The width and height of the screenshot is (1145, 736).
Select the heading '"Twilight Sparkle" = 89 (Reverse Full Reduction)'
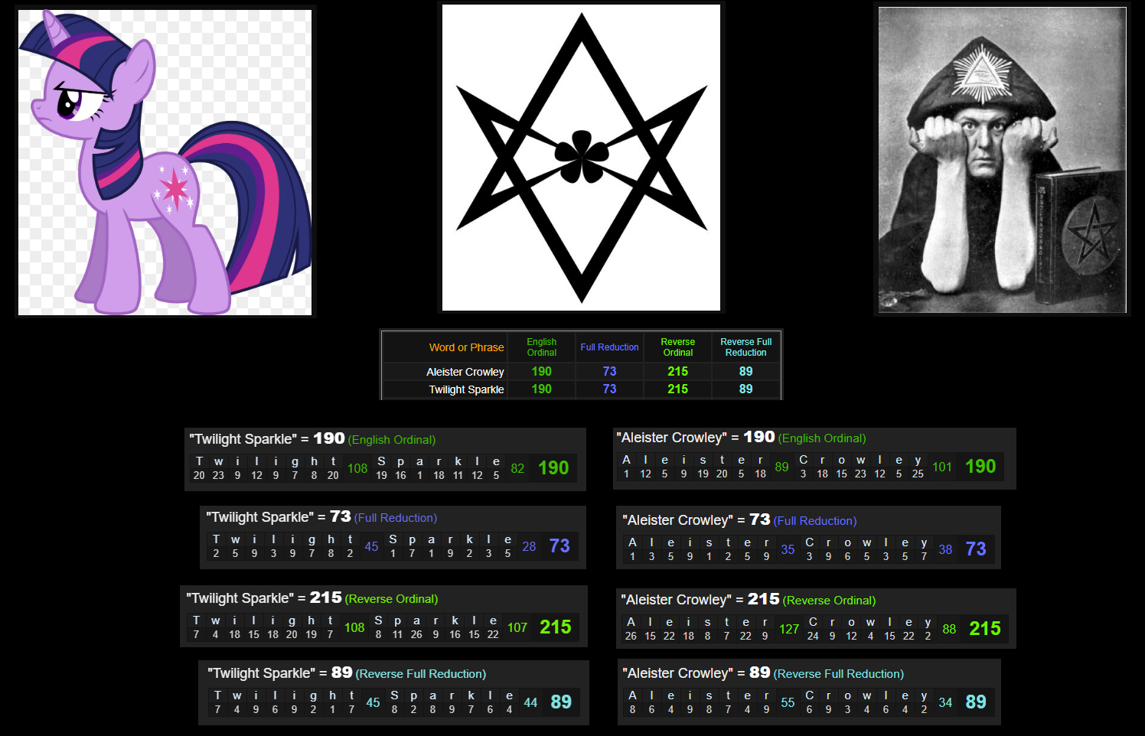pyautogui.click(x=347, y=672)
